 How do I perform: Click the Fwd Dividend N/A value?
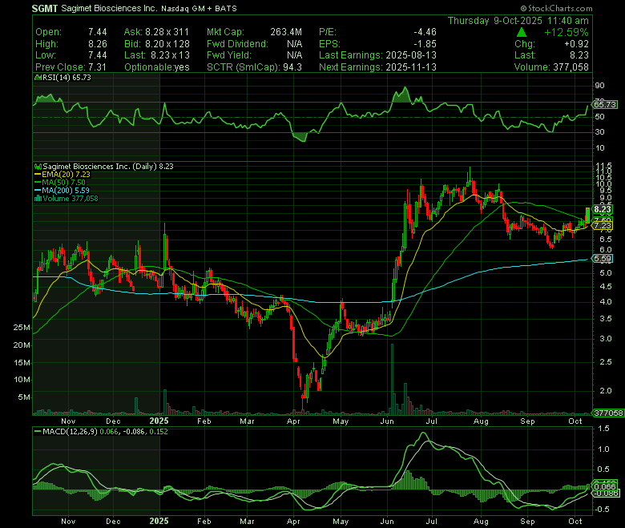pos(294,44)
